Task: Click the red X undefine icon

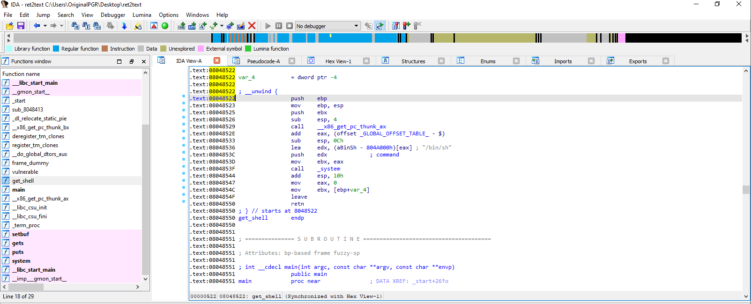Action: coord(252,26)
